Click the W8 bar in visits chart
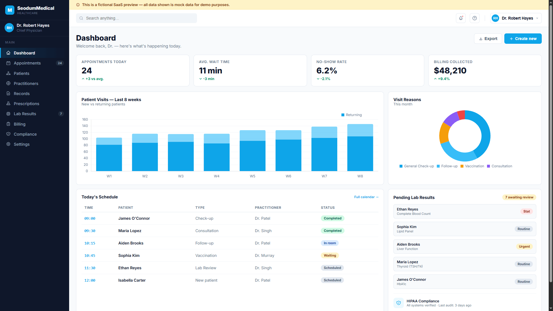 click(x=360, y=147)
